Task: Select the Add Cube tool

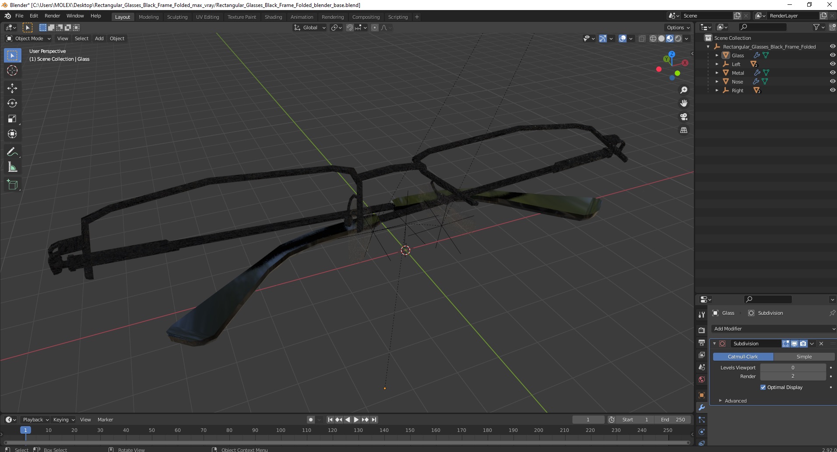Action: pyautogui.click(x=12, y=184)
